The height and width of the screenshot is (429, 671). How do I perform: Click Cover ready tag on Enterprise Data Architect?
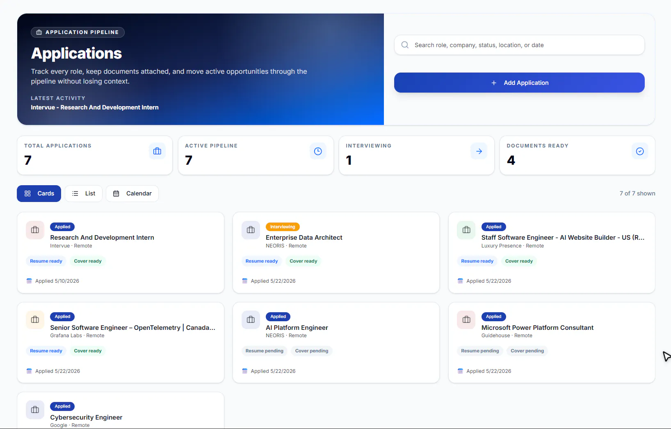coord(304,261)
